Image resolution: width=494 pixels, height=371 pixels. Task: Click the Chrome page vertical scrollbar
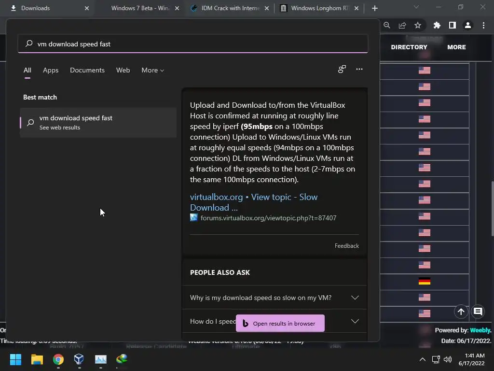(x=493, y=208)
